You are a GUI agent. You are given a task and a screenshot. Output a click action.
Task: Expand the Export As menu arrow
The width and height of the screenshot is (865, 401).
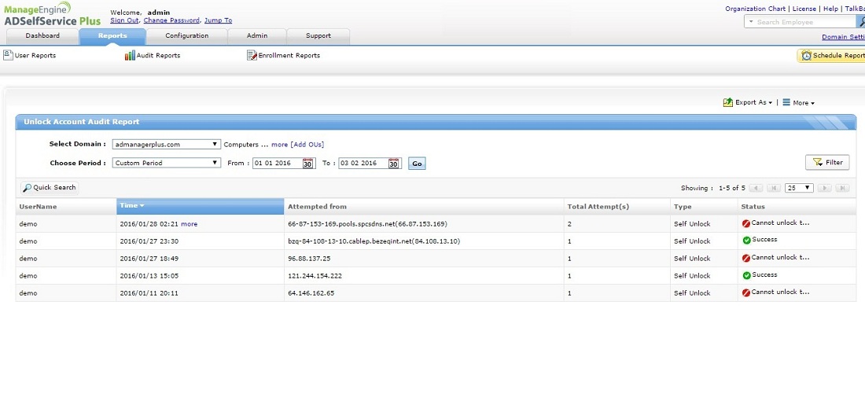tap(770, 103)
